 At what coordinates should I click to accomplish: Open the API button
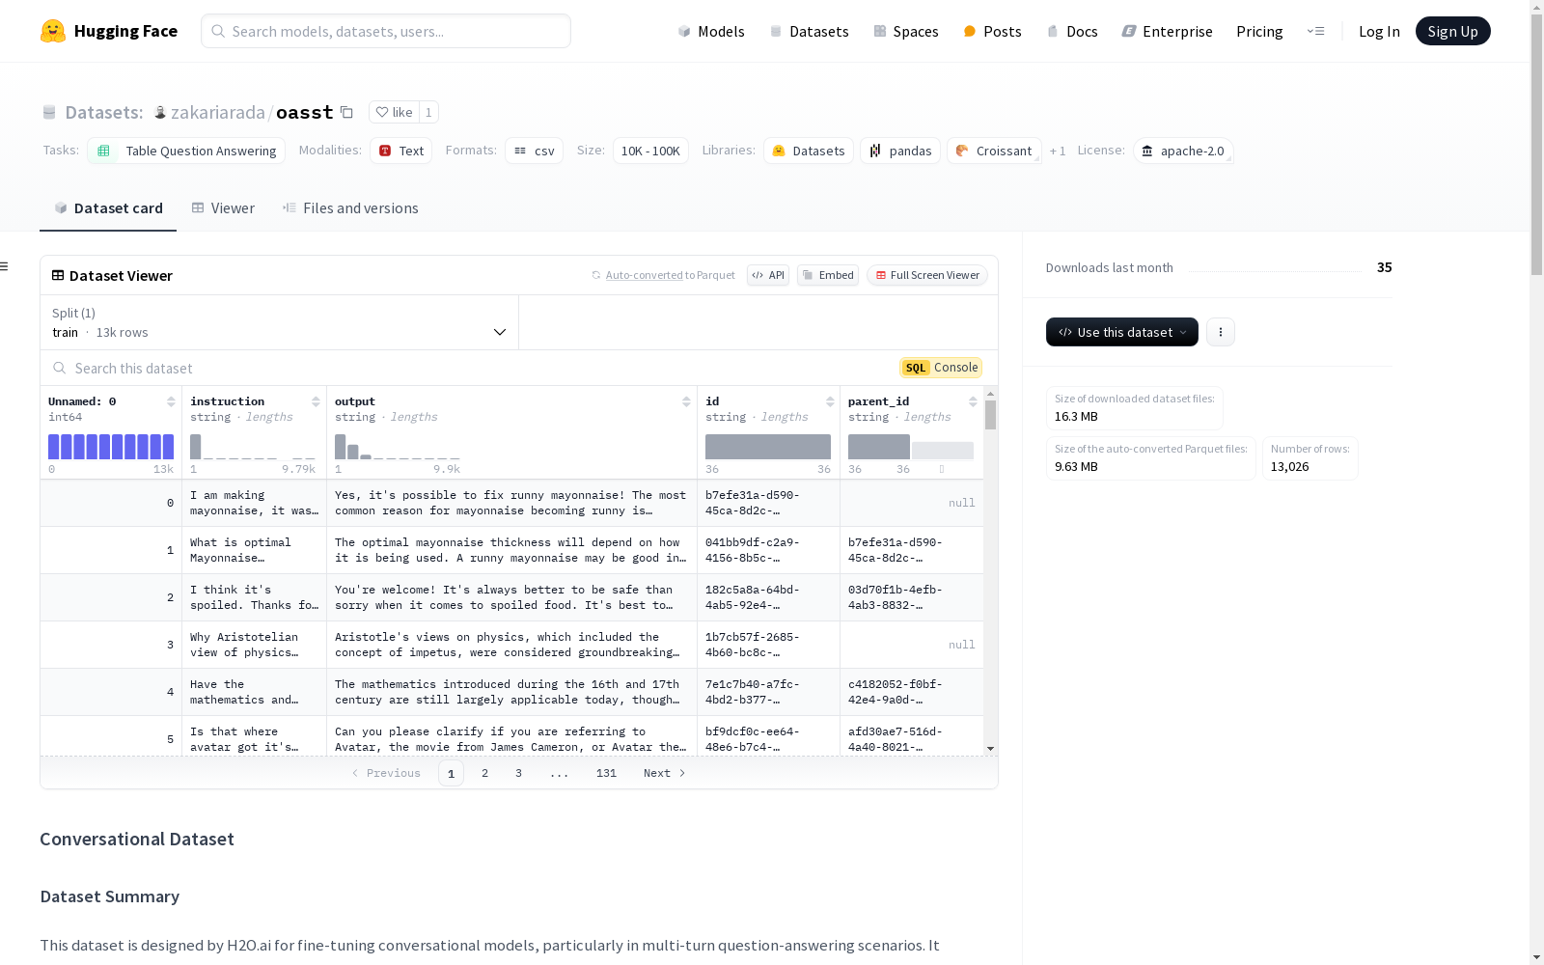(x=768, y=275)
